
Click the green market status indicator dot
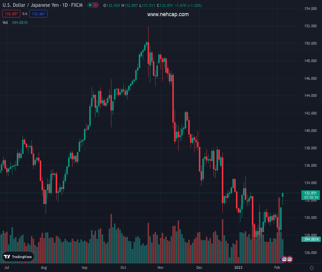[x=90, y=5]
